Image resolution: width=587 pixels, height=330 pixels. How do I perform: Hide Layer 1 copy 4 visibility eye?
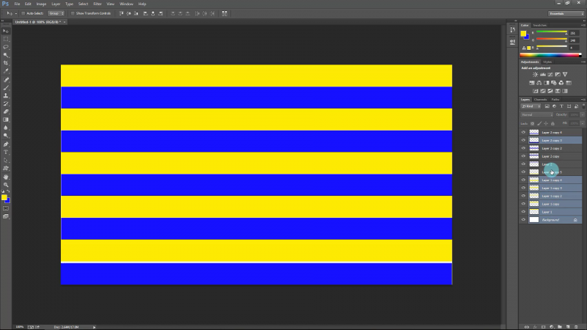click(x=523, y=180)
